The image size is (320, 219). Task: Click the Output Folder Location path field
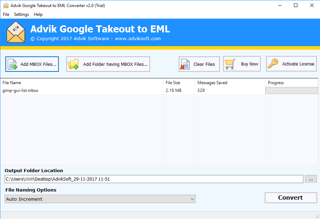[x=154, y=179]
